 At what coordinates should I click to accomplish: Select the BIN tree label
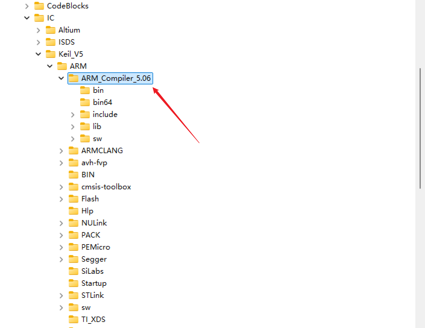click(88, 175)
